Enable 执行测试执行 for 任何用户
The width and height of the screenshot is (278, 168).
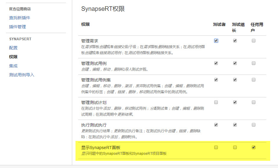pos(254,125)
